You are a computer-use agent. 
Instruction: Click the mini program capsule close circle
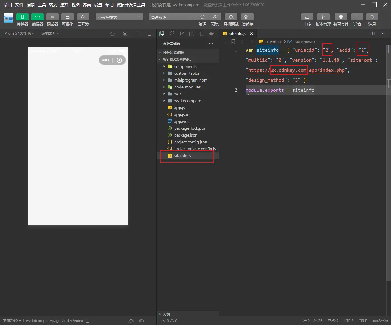pyautogui.click(x=119, y=60)
